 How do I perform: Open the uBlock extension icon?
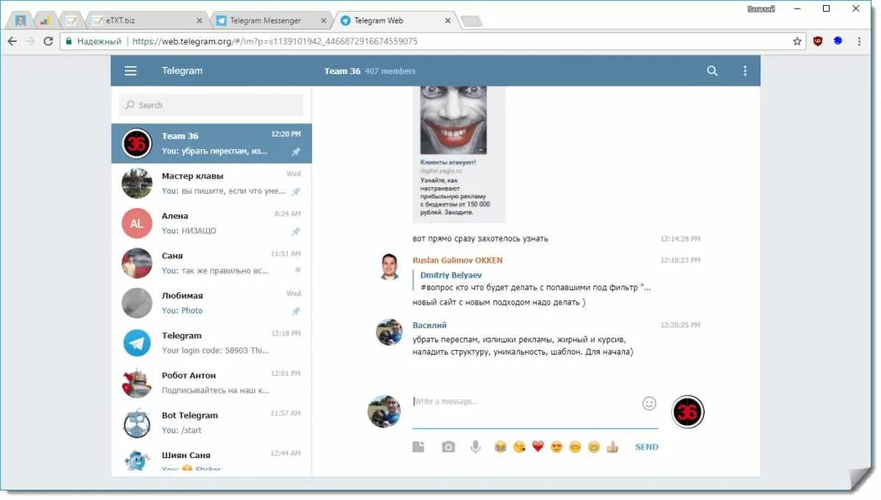(818, 41)
